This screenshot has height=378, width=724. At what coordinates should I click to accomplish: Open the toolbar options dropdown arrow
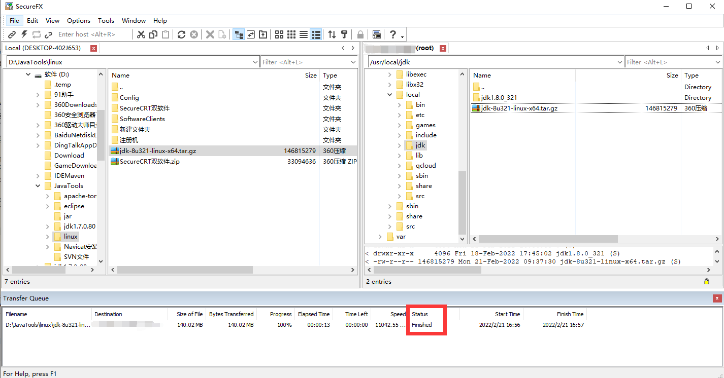[403, 36]
